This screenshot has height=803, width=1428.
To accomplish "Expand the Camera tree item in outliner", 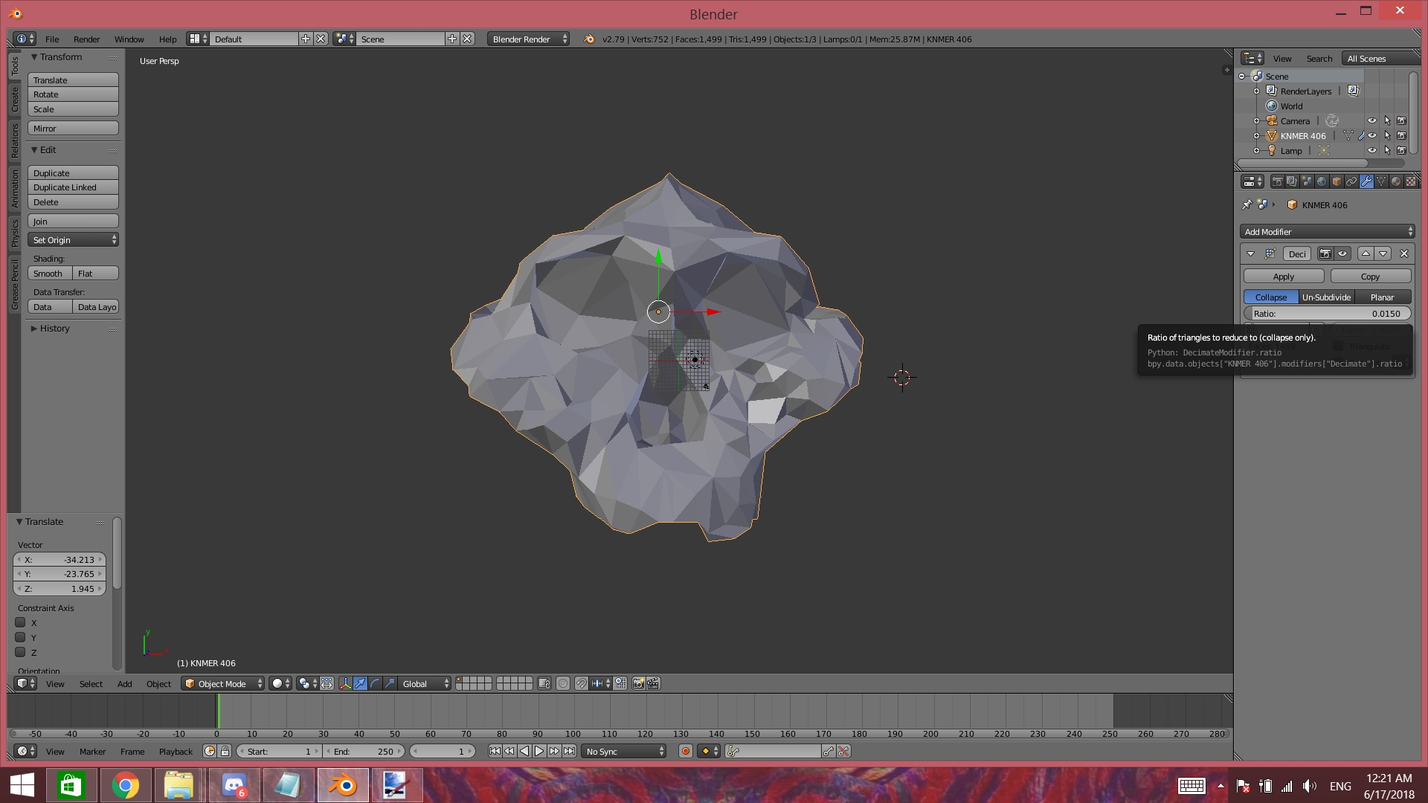I will pos(1257,120).
